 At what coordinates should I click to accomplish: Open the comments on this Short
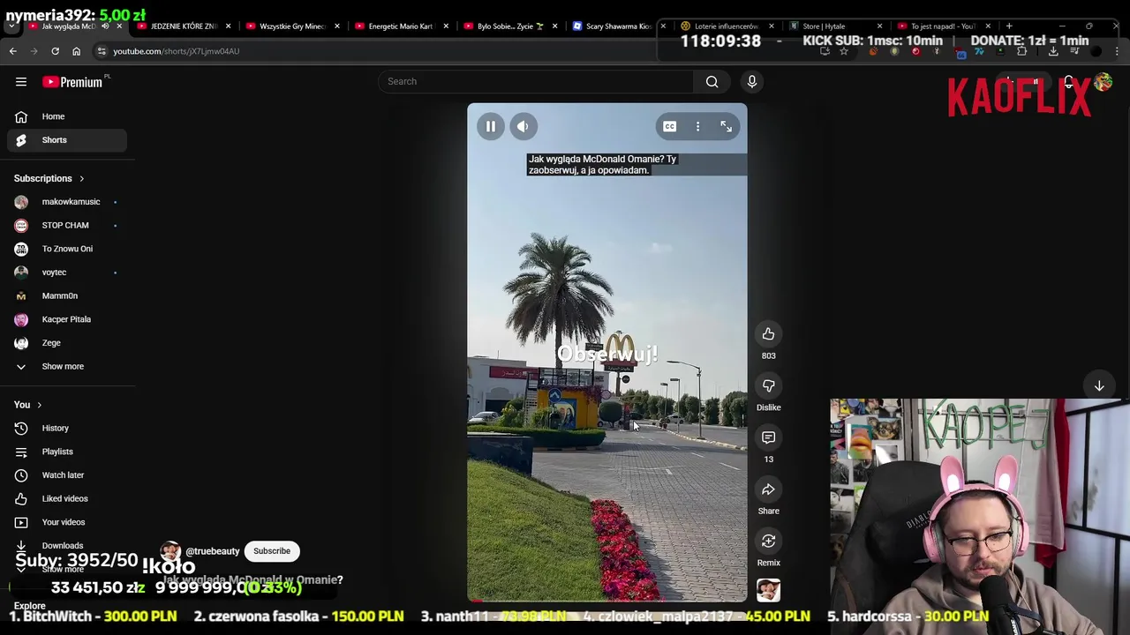point(768,437)
